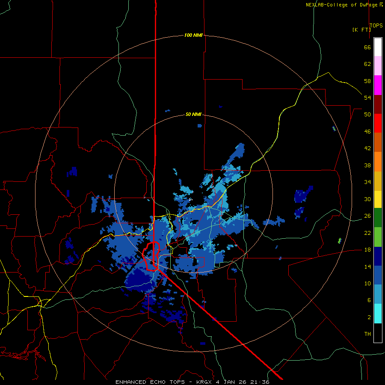Click the 30 legend value
The width and height of the screenshot is (385, 385).
coord(367,199)
